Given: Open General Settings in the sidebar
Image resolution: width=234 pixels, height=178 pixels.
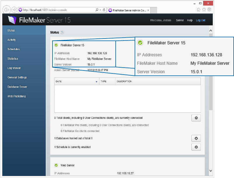Looking at the screenshot, I should point(24,77).
